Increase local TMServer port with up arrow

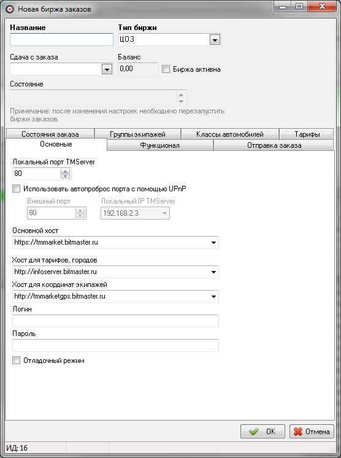(x=65, y=171)
